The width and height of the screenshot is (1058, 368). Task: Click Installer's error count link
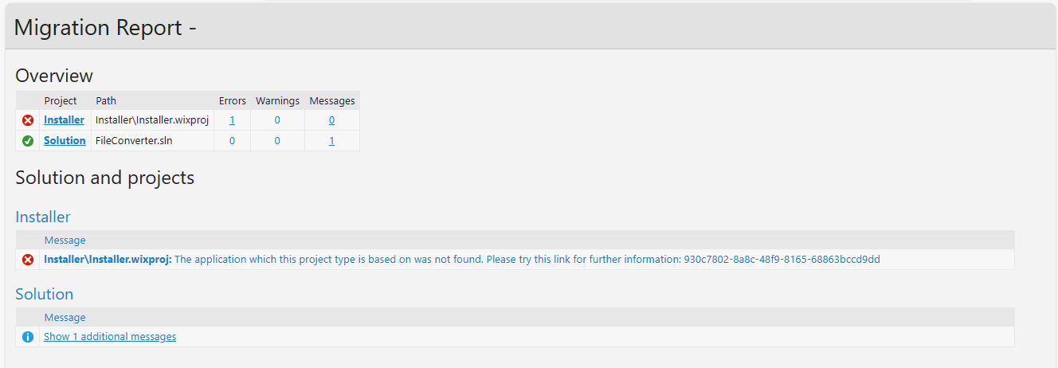(x=232, y=120)
